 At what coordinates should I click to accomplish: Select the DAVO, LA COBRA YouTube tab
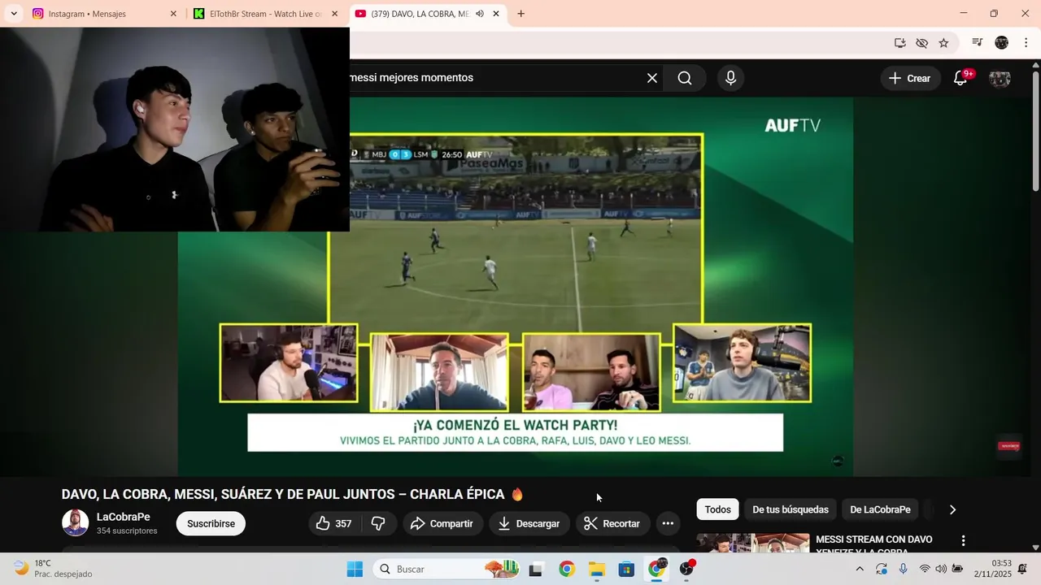429,14
